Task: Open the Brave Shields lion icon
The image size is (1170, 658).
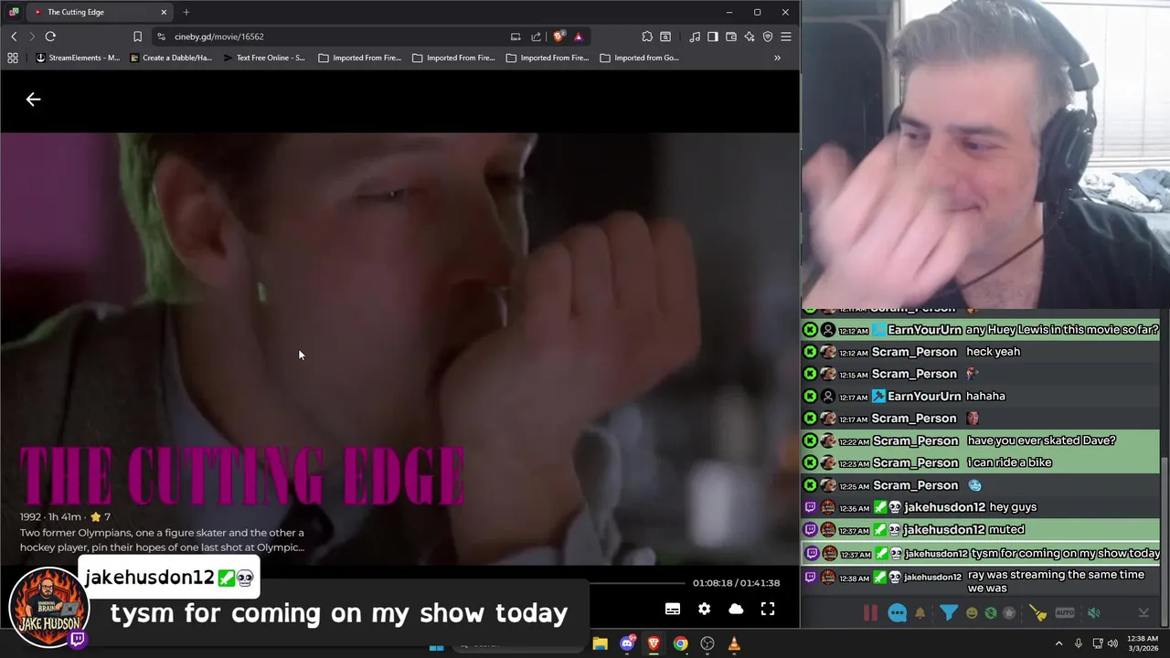Action: pyautogui.click(x=558, y=37)
